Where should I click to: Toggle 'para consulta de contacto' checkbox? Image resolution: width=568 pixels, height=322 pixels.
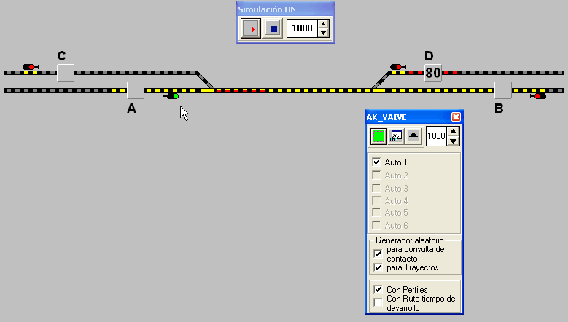tap(378, 254)
